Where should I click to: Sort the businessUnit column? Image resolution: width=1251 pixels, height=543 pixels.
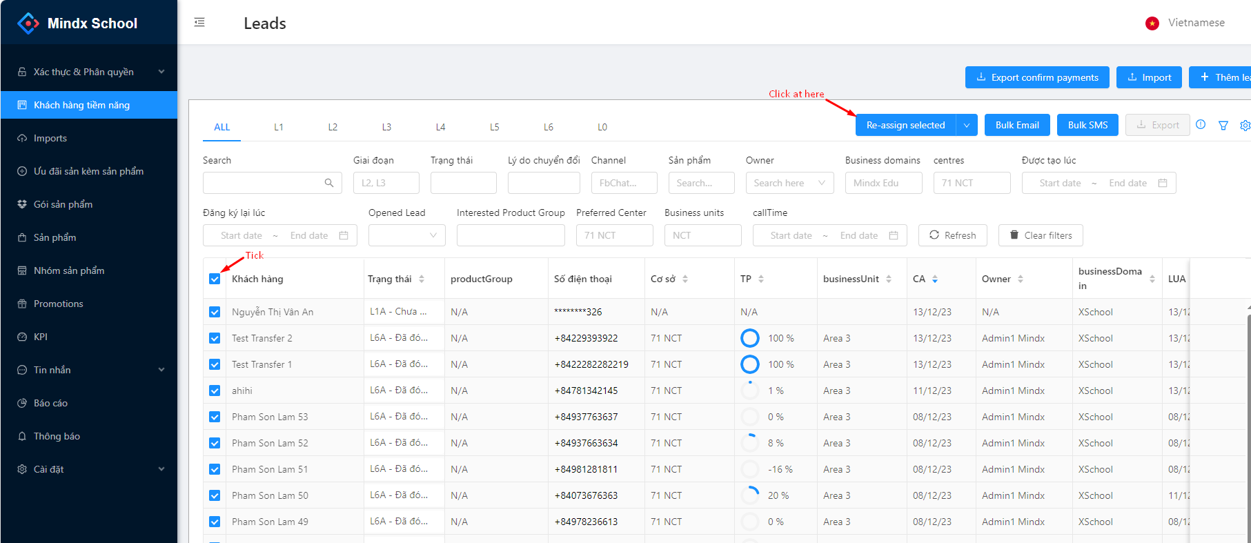[889, 279]
